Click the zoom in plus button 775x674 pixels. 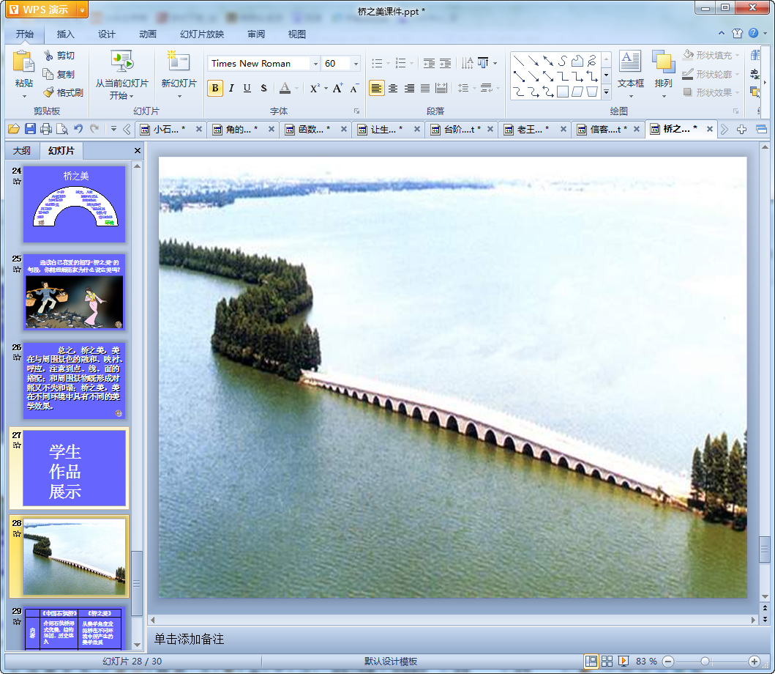pyautogui.click(x=755, y=661)
